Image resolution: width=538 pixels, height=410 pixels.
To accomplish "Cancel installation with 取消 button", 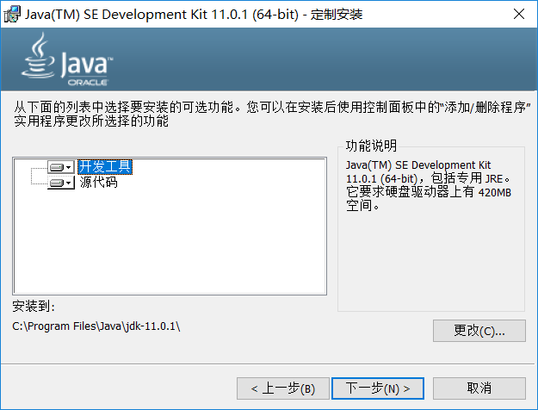I will 479,388.
